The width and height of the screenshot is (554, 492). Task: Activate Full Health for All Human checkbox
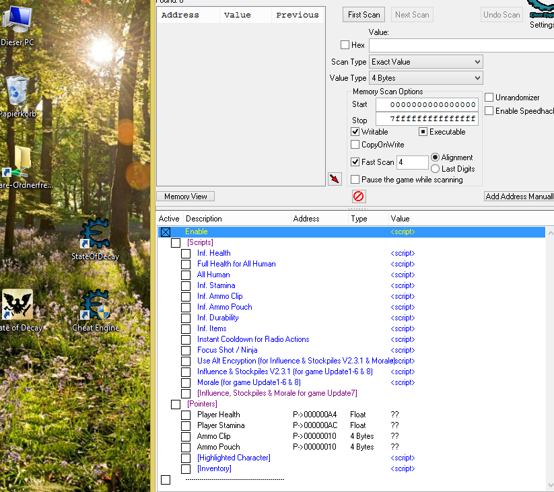[x=186, y=265]
